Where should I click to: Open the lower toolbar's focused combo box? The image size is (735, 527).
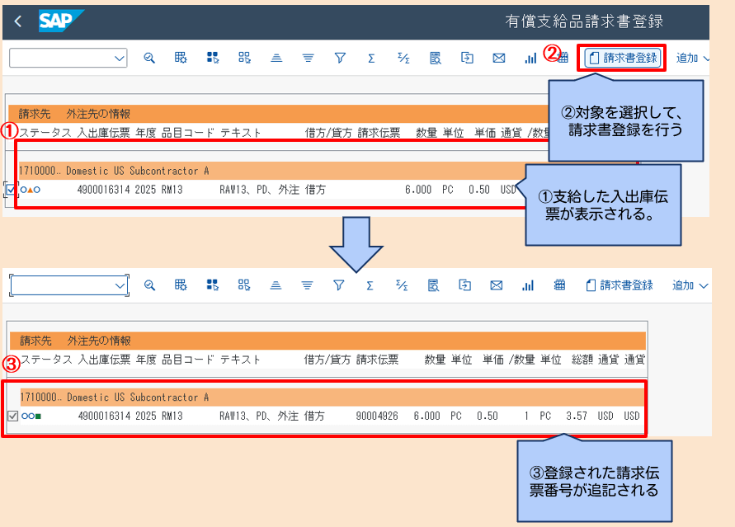(69, 285)
